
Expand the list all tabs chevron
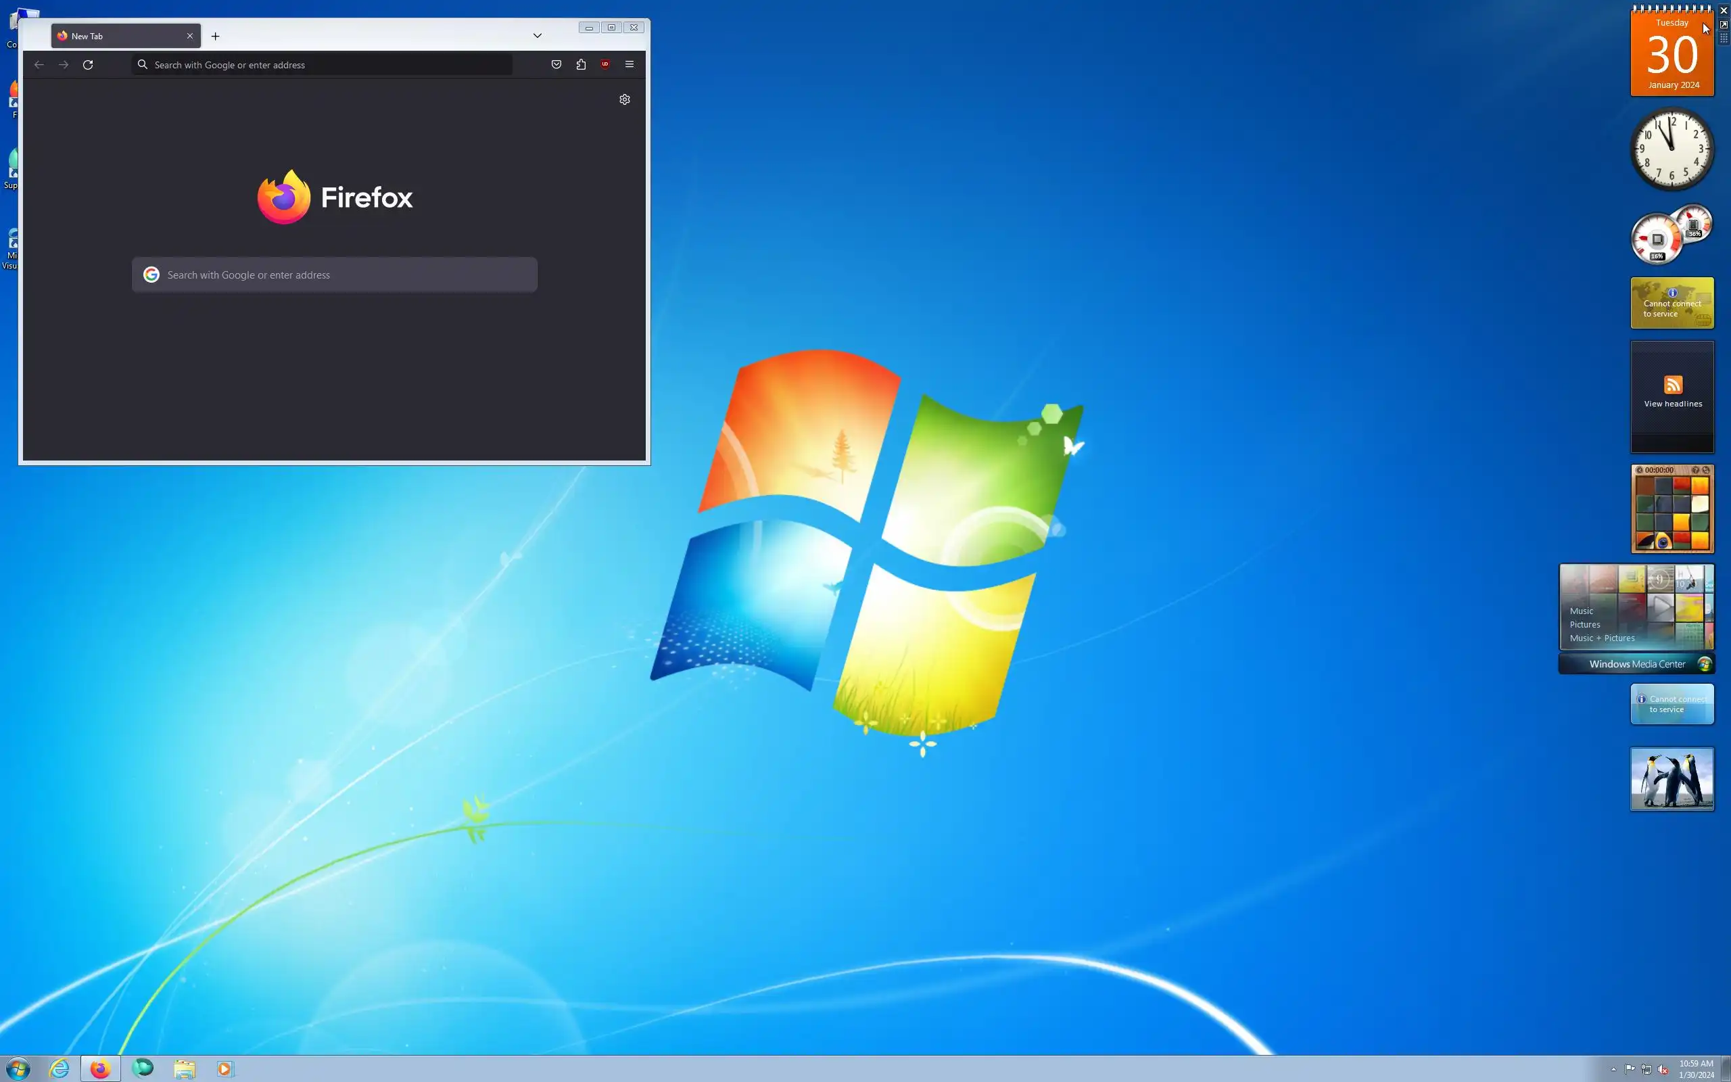[537, 36]
